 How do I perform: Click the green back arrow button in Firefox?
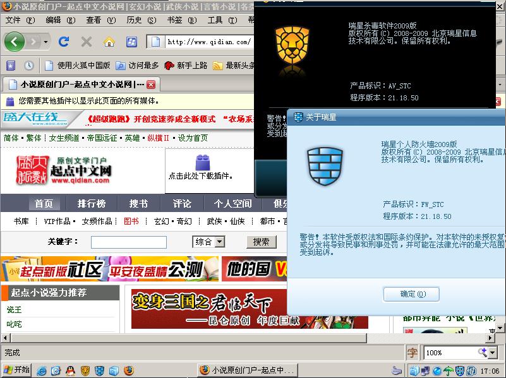pos(14,42)
